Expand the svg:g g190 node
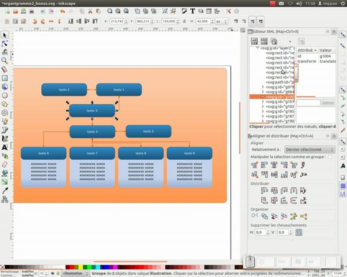Viewport: 347px width, 277px height. tap(263, 121)
